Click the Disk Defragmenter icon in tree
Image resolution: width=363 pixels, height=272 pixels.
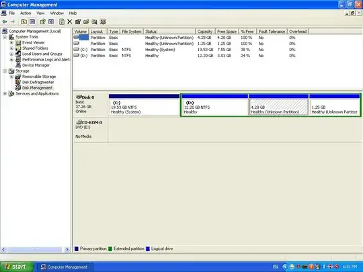18,82
